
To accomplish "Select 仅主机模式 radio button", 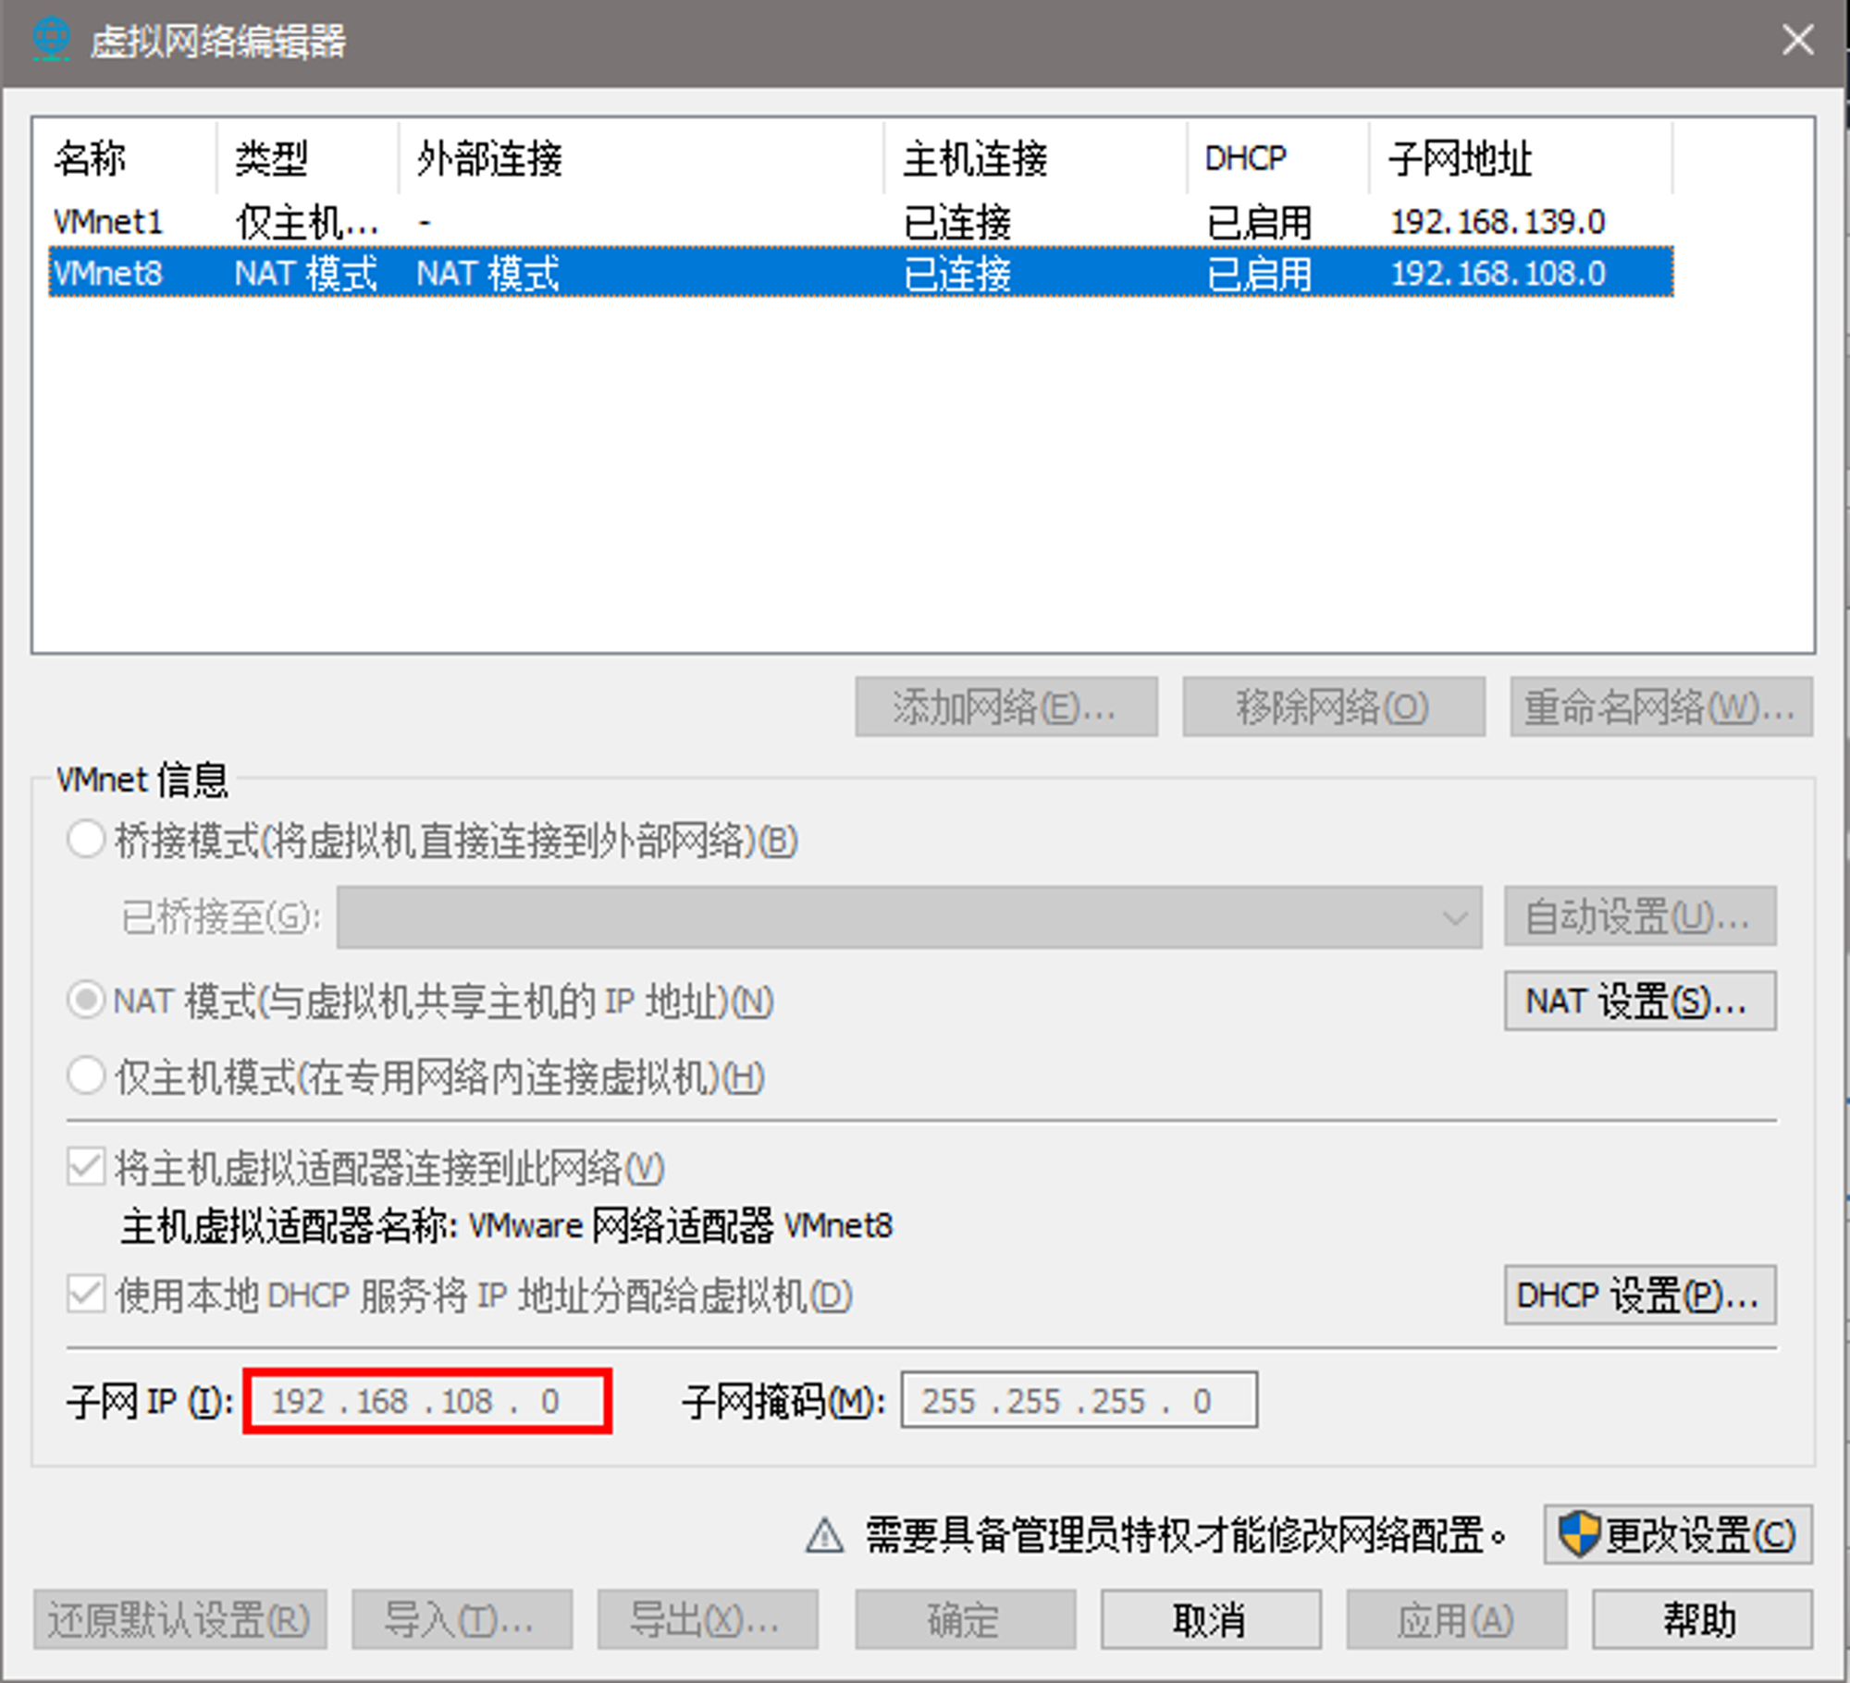I will point(86,1076).
